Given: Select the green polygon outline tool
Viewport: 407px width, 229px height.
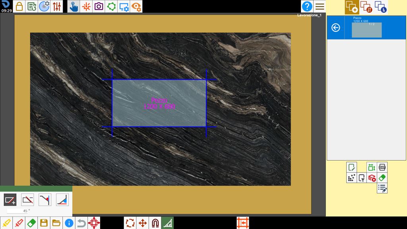Looking at the screenshot, I should [111, 6].
